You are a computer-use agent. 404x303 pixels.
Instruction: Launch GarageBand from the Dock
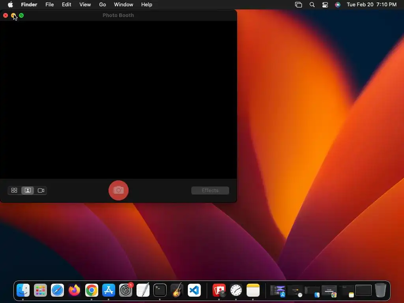tap(177, 290)
